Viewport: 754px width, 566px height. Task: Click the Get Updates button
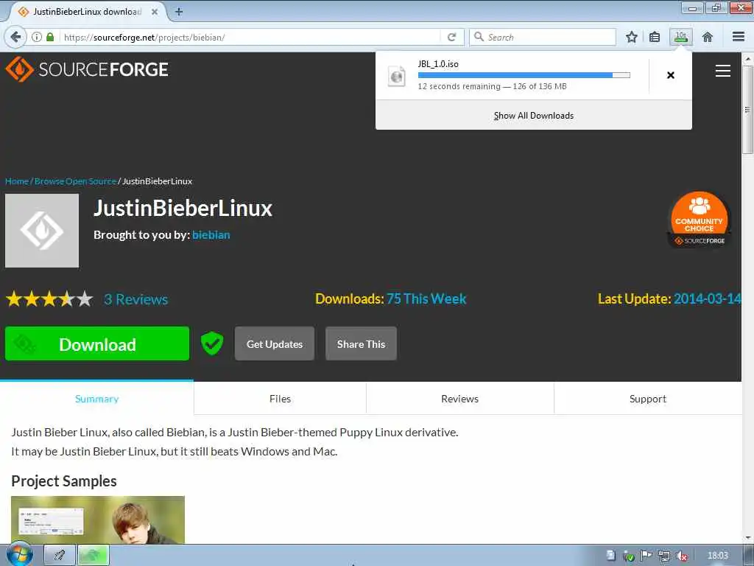[275, 343]
